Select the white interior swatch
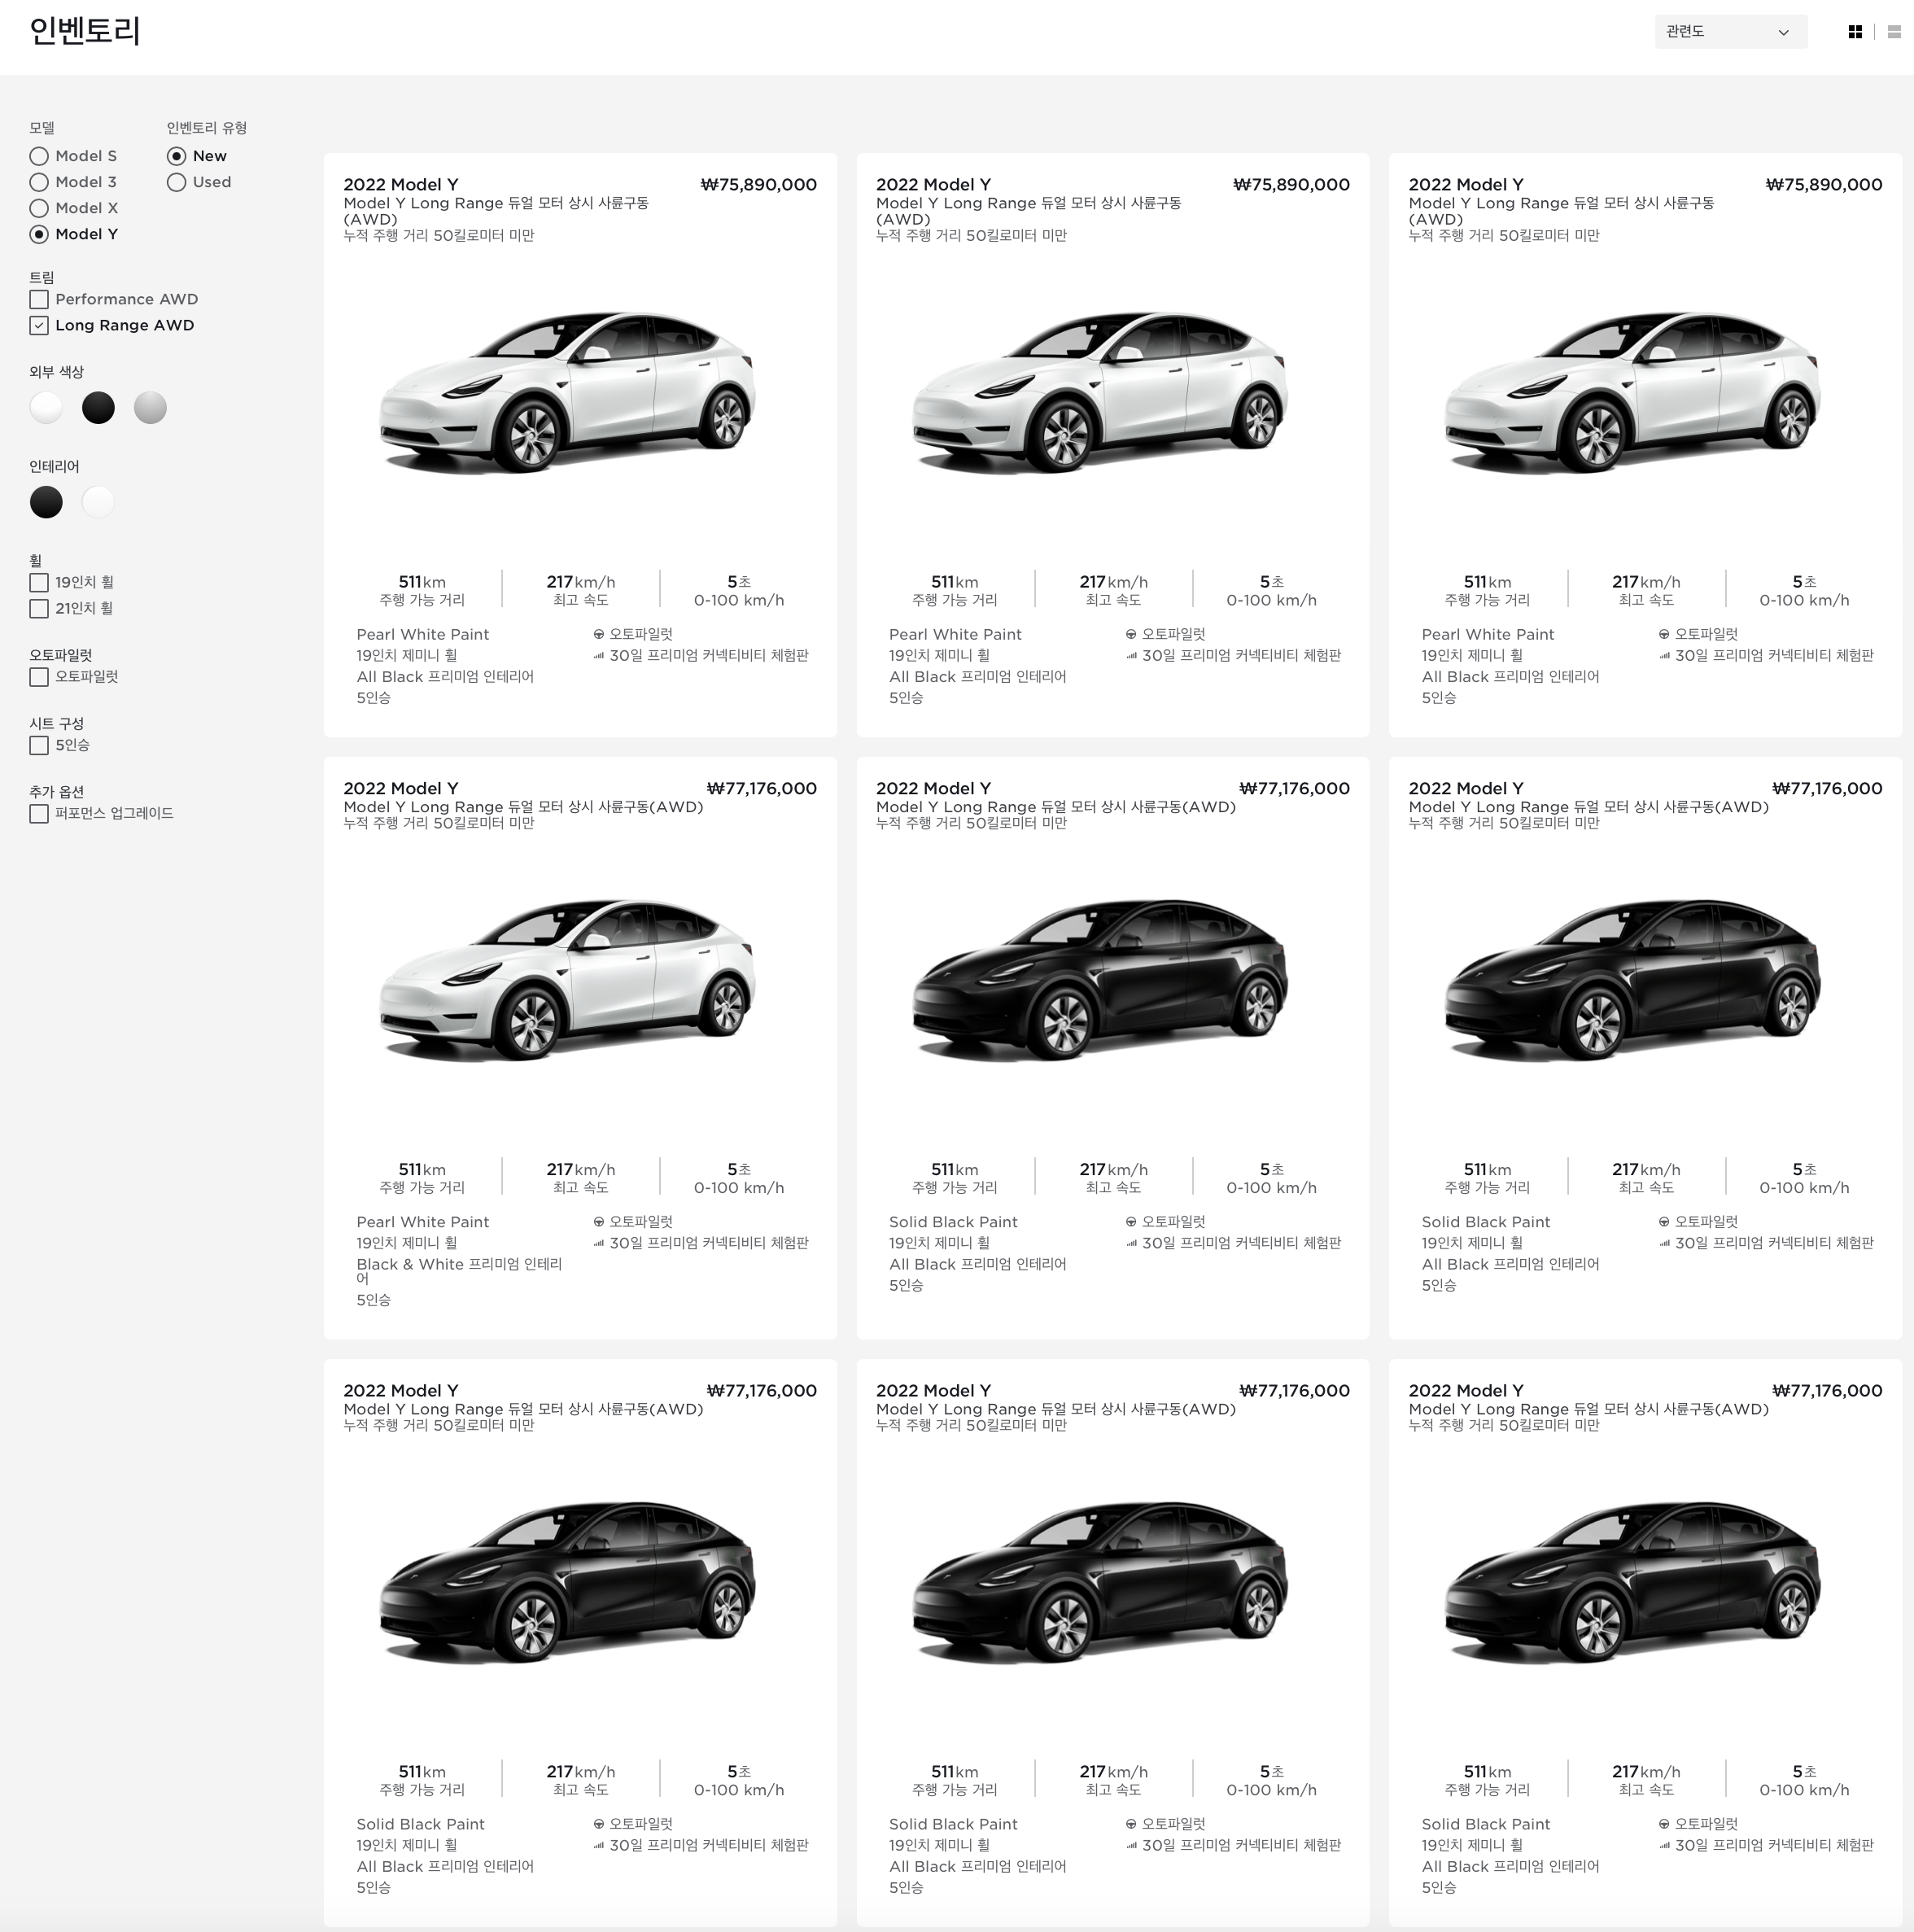This screenshot has height=1932, width=1914. tap(98, 502)
